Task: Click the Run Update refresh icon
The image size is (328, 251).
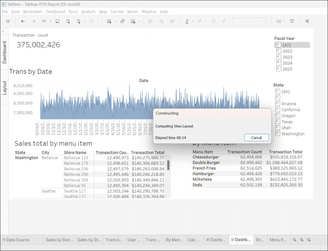Action: 91,21
